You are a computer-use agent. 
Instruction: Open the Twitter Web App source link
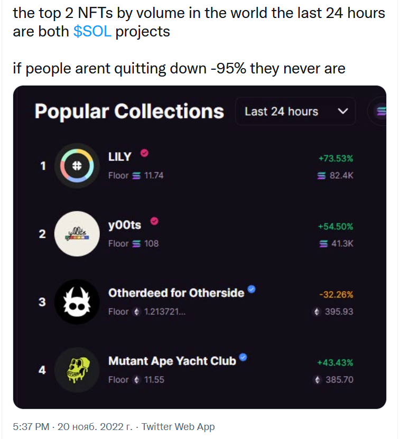178,426
